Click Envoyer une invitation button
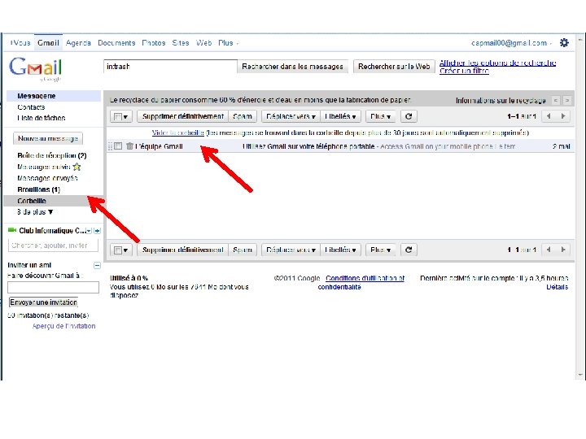The width and height of the screenshot is (586, 439). point(43,302)
